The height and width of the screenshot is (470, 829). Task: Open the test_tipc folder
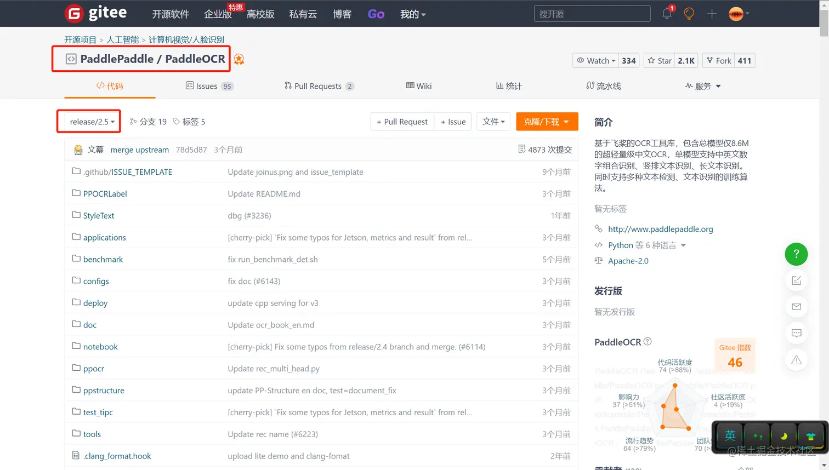coord(98,412)
